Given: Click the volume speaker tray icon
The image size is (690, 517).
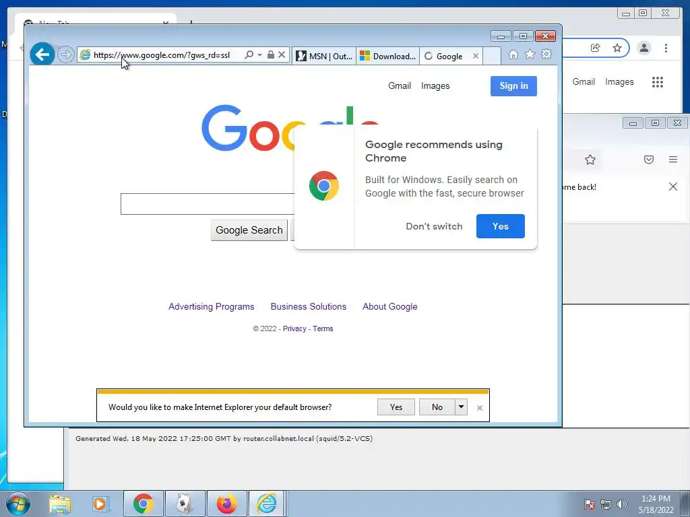Looking at the screenshot, I should point(621,504).
